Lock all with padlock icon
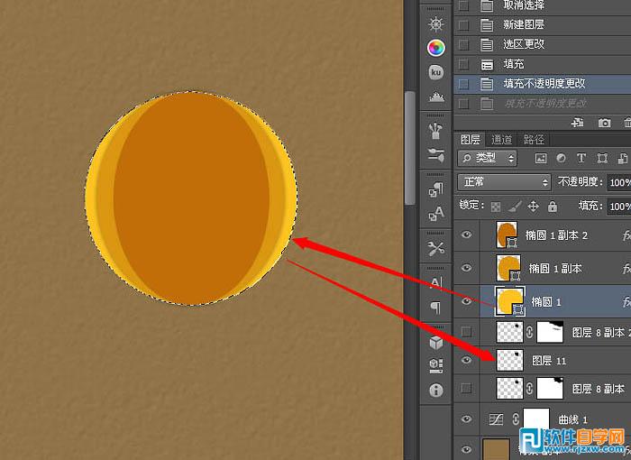The width and height of the screenshot is (631, 460). (553, 207)
